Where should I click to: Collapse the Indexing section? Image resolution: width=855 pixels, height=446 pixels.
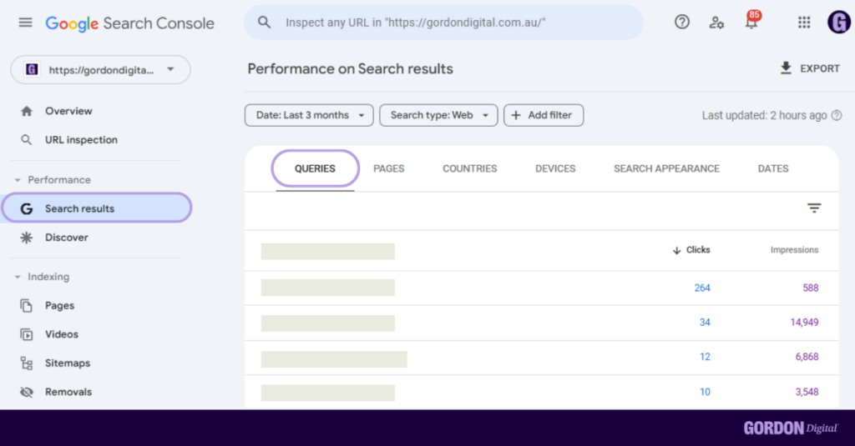pyautogui.click(x=18, y=277)
